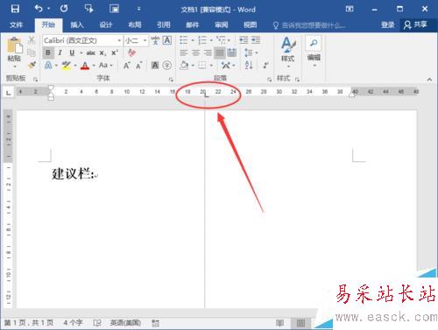Switch to the 引用 (References) tab

[164, 25]
